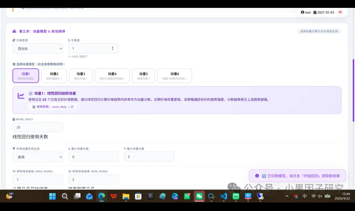This screenshot has width=355, height=211.
Task: Switch the 中 input method indicator
Action: pos(304,196)
